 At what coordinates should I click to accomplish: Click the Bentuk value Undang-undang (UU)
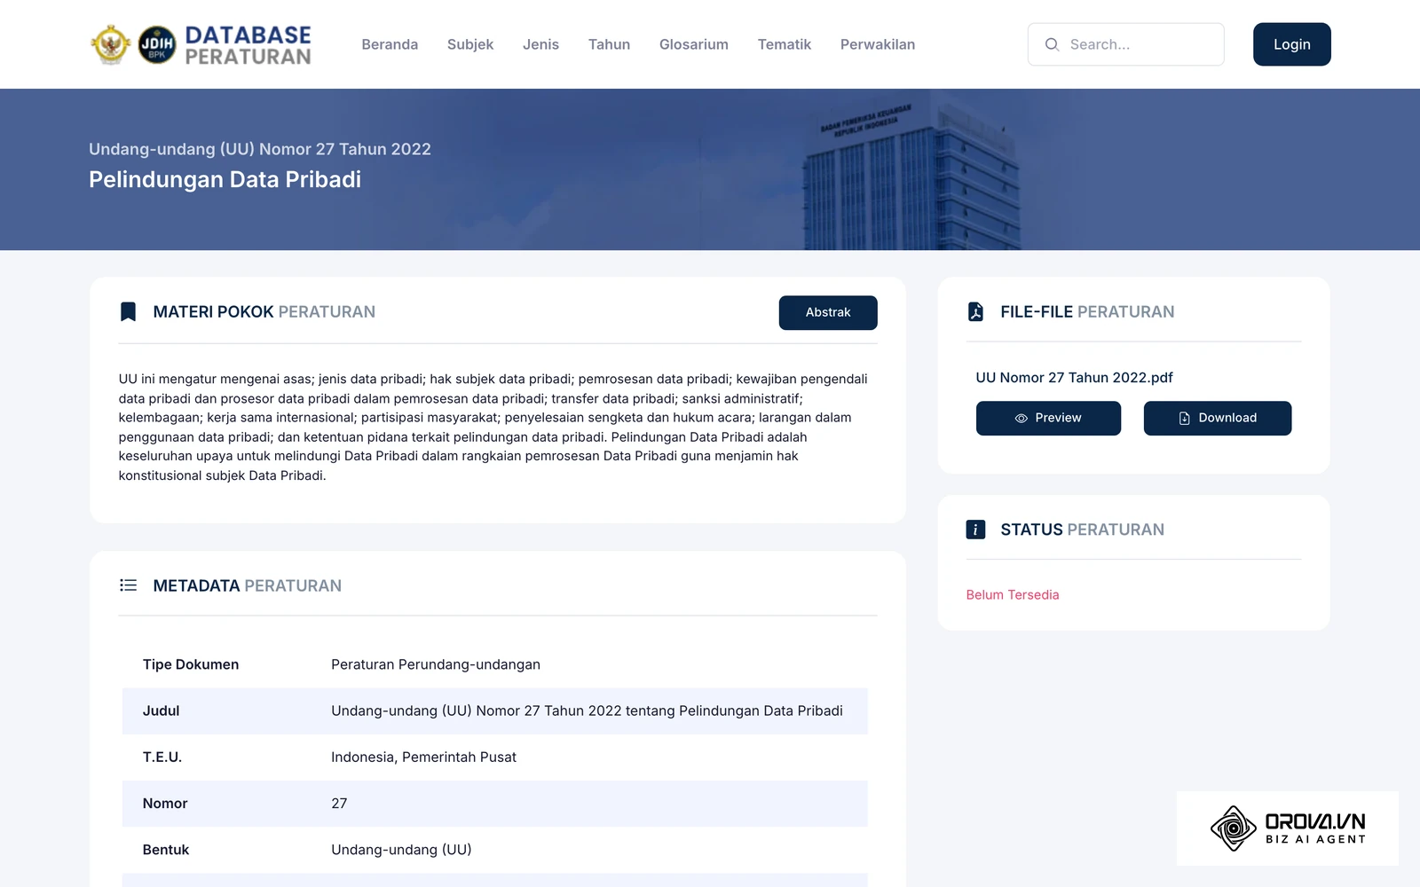[x=401, y=850]
